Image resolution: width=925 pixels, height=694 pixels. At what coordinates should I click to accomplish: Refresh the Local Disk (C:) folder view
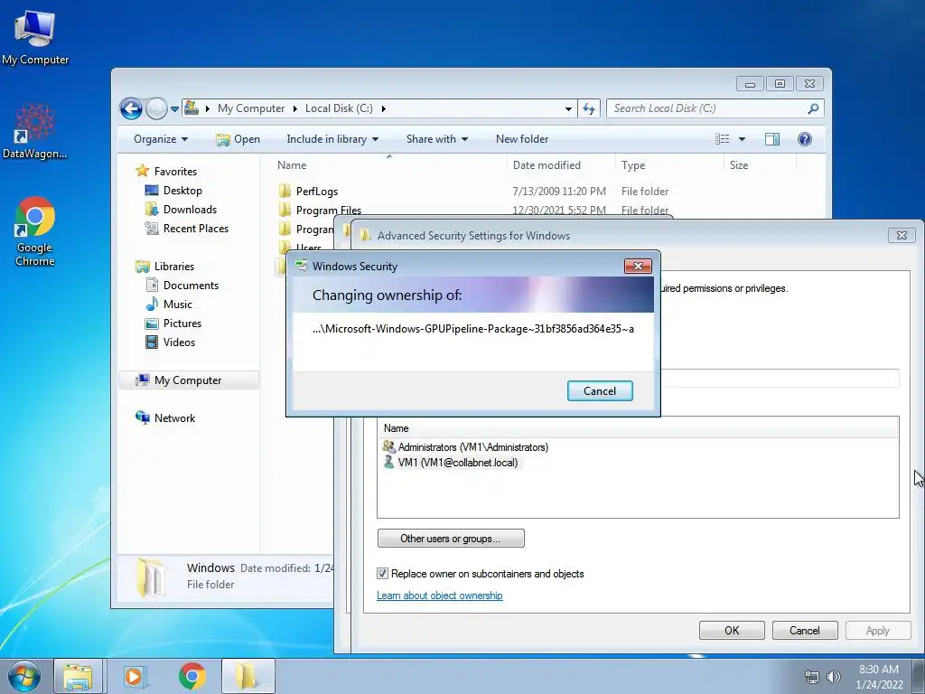[x=589, y=108]
